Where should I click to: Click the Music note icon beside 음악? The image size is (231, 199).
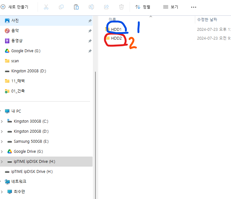click(7, 31)
